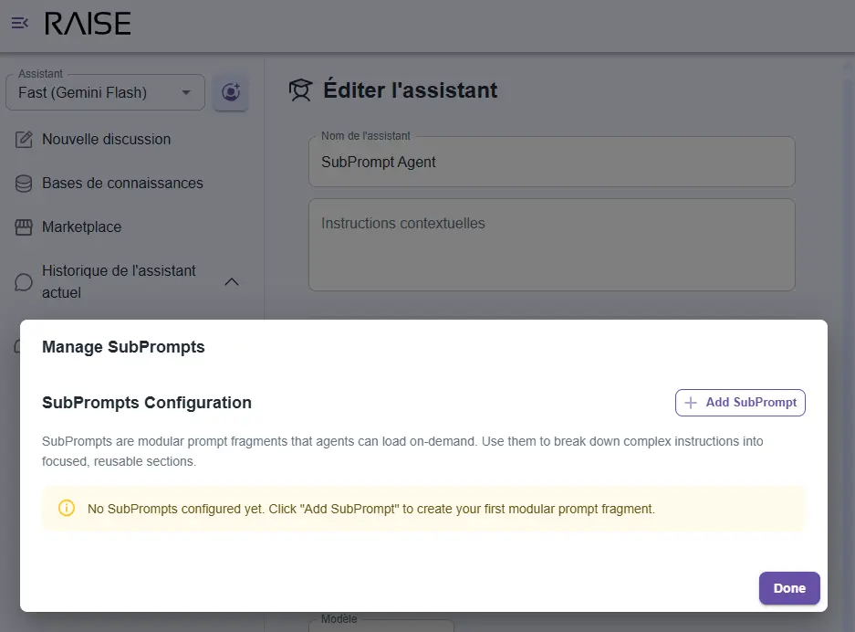Click the info icon in the notice banner
Screen dimensions: 855x632
pyautogui.click(x=67, y=509)
